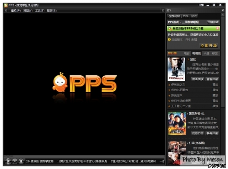This screenshot has width=228, height=169.
Task: Click the ticker text ending 請點擊查看
Action: 40,161
